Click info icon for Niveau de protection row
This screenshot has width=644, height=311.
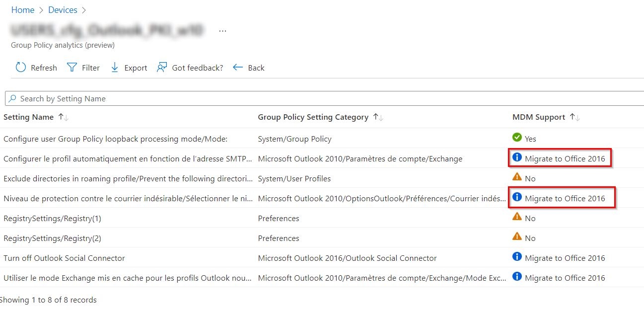[x=517, y=197]
